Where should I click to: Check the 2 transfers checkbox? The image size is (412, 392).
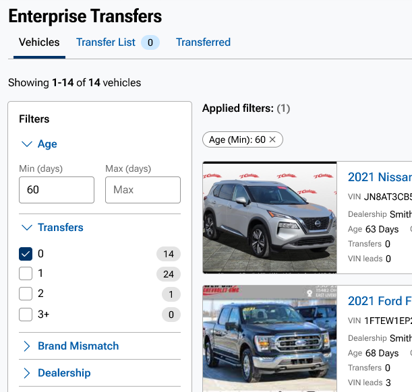point(26,294)
